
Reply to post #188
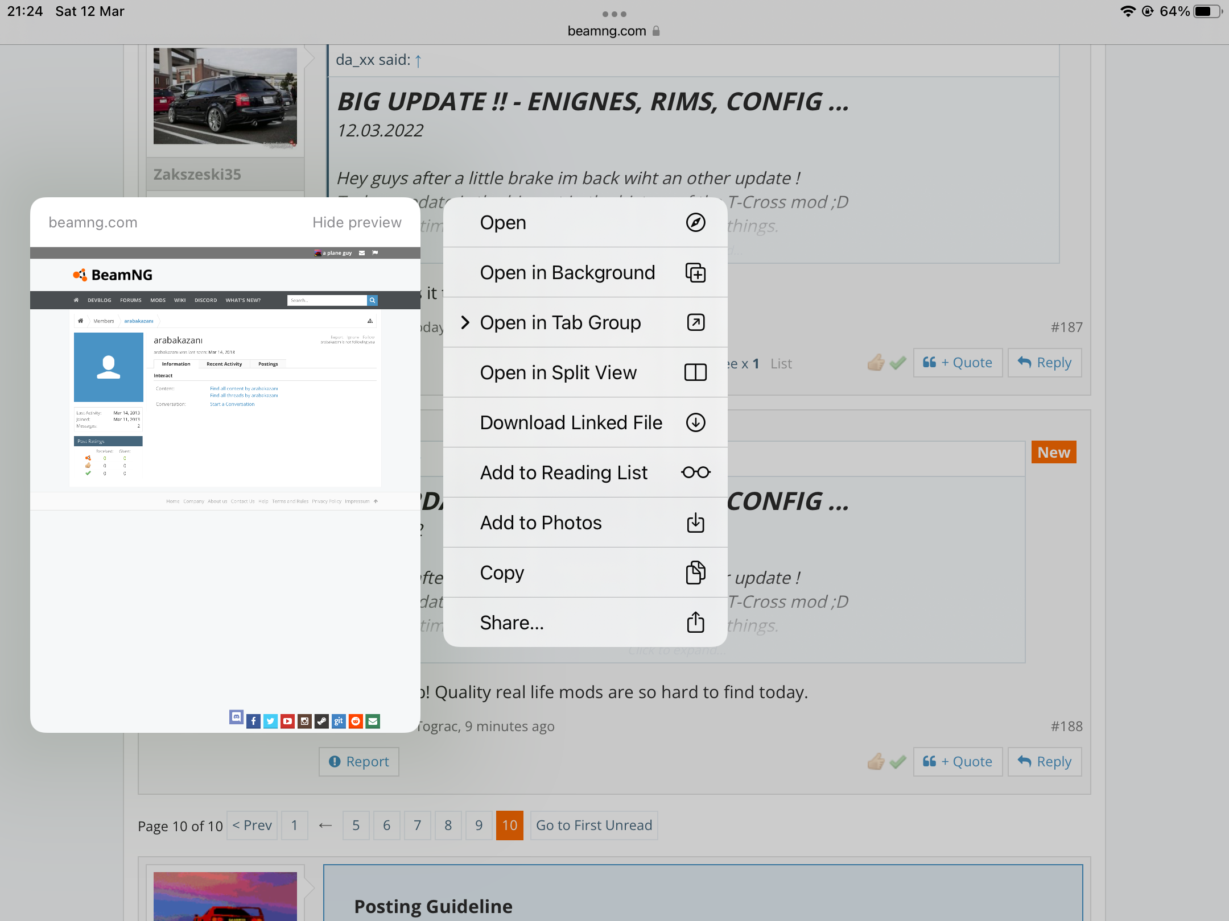(x=1045, y=762)
